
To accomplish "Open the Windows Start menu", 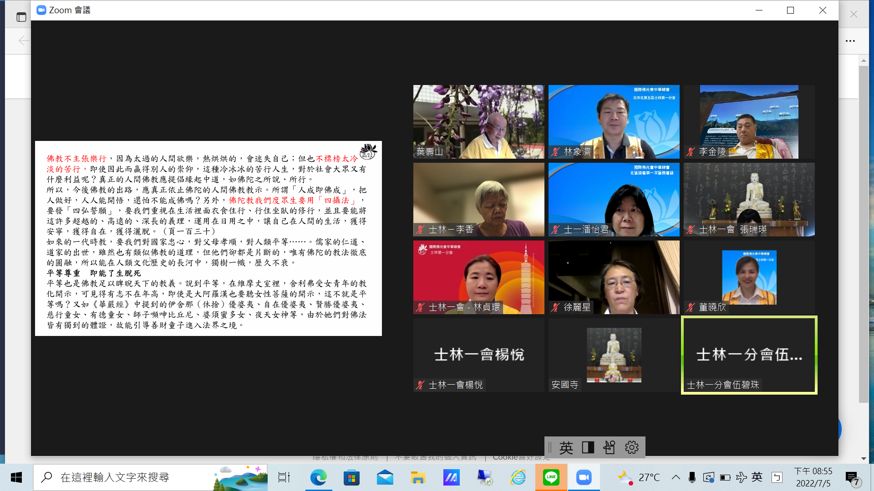I will click(16, 477).
